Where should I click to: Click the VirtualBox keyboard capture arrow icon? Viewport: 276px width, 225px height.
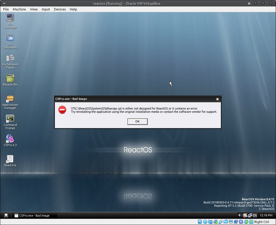click(x=251, y=222)
